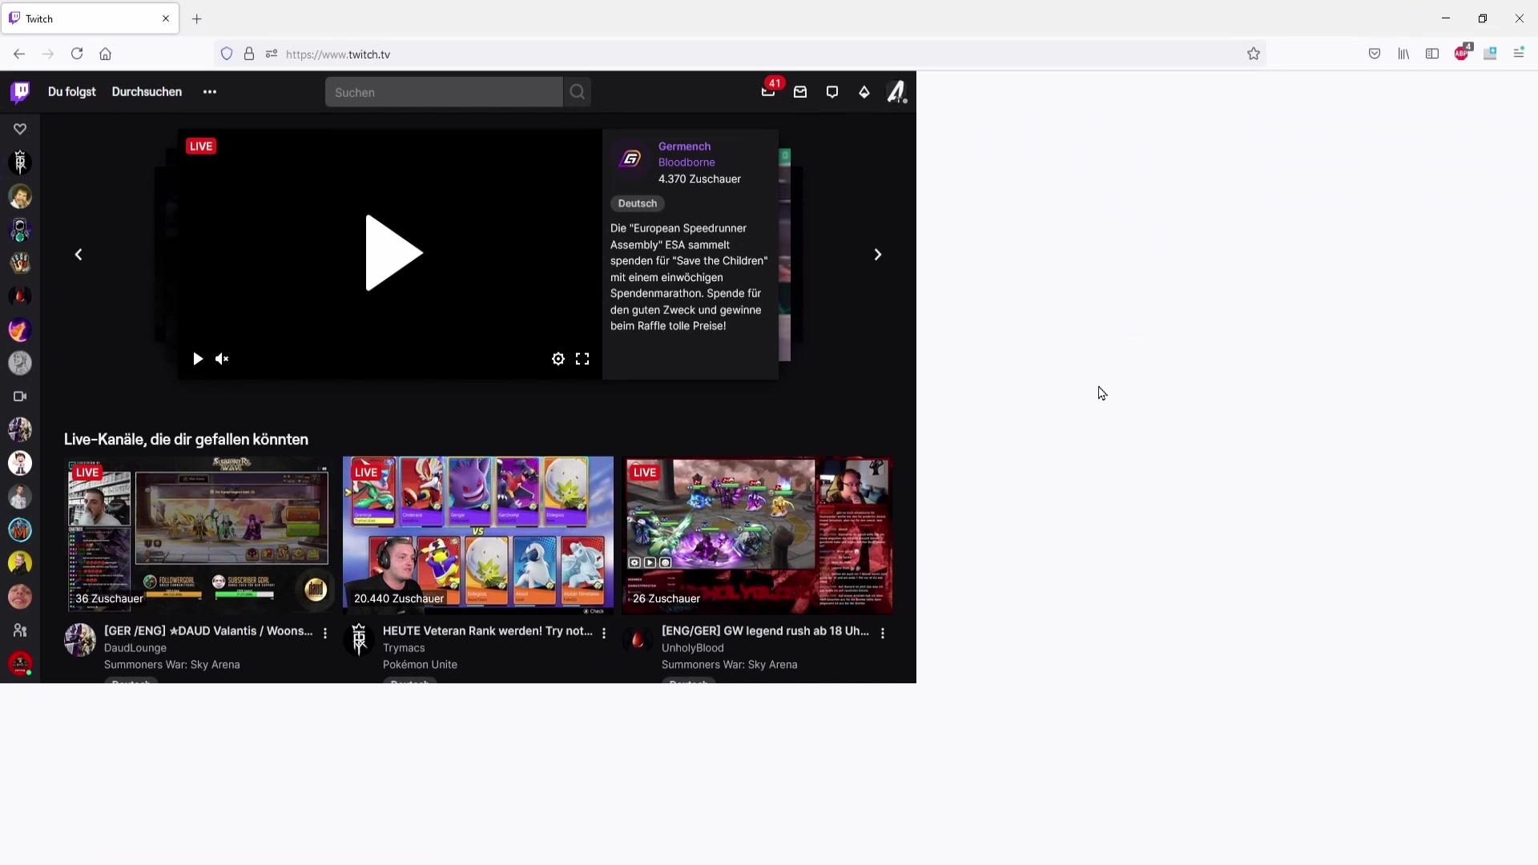Open the Durchsuchen tab
The image size is (1538, 865).
tap(147, 92)
